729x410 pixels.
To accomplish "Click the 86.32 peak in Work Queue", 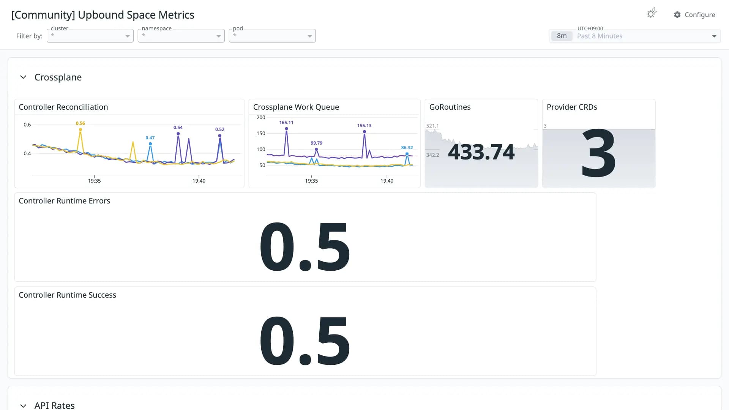I will (407, 154).
